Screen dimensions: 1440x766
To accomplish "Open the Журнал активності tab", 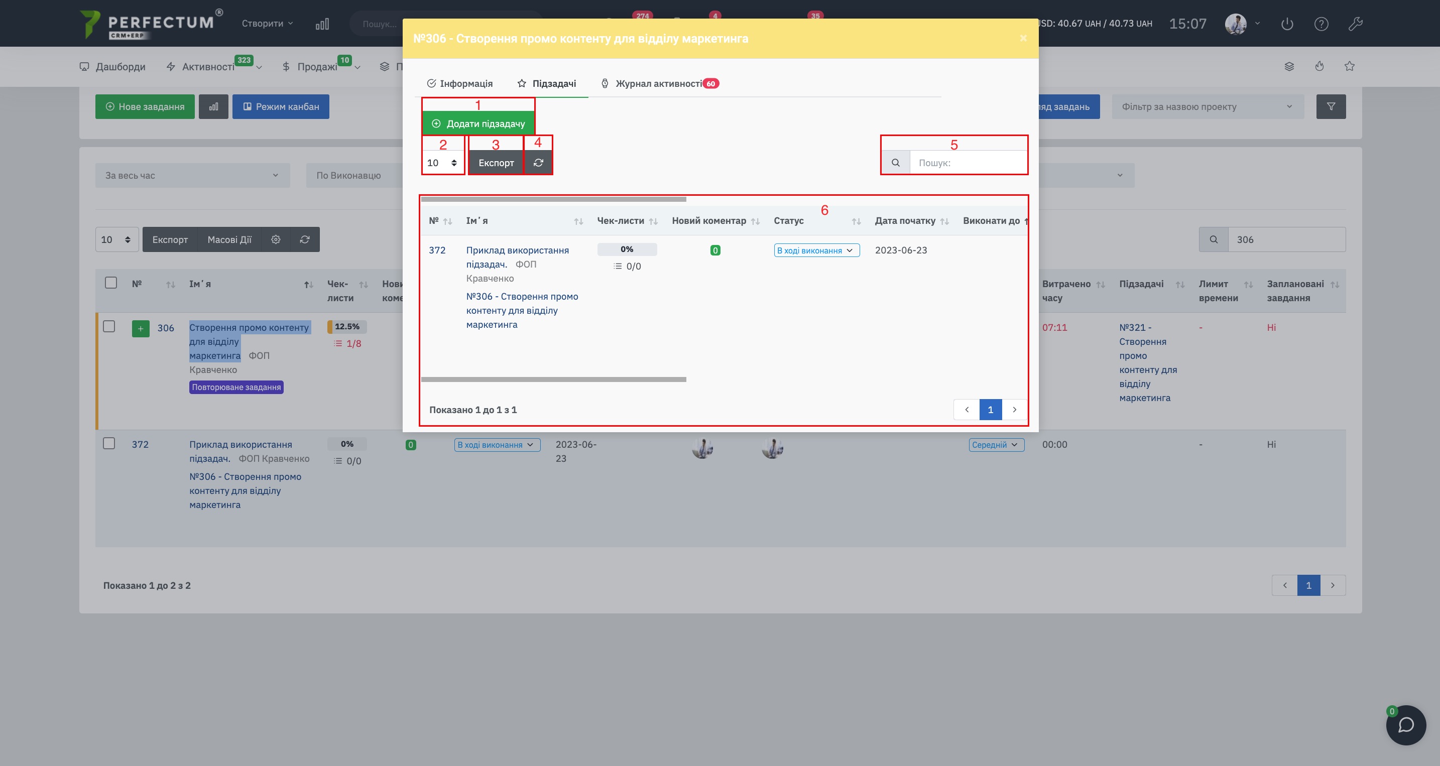I will click(x=659, y=83).
